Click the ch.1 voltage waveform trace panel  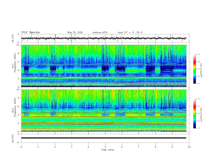click(106, 38)
